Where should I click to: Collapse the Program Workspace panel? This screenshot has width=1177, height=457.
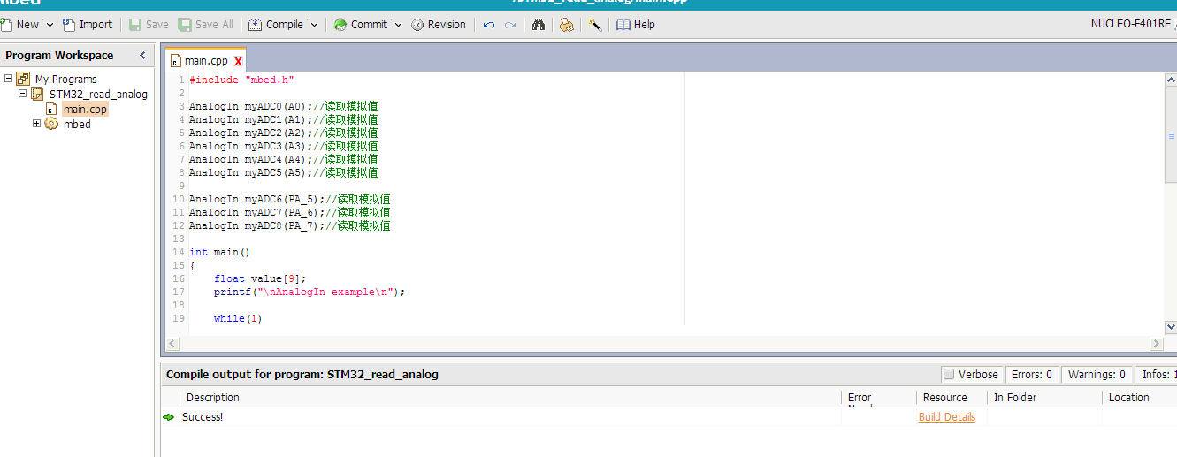tap(143, 56)
